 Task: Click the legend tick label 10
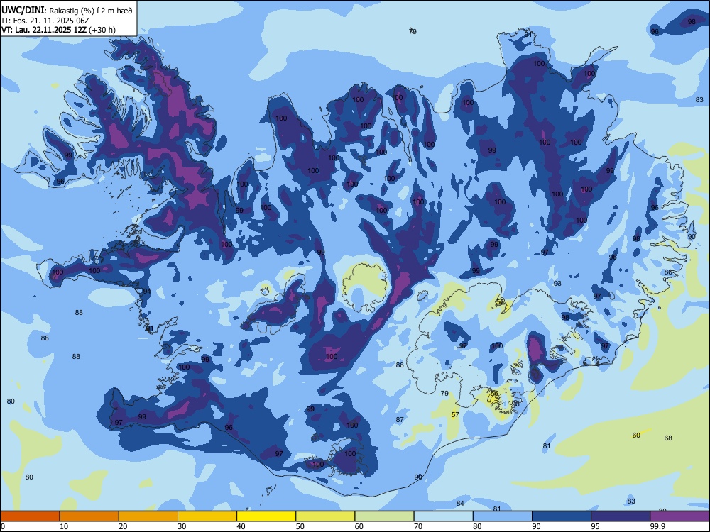tap(64, 526)
